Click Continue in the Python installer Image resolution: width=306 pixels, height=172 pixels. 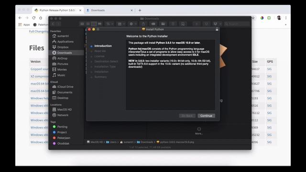(206, 116)
